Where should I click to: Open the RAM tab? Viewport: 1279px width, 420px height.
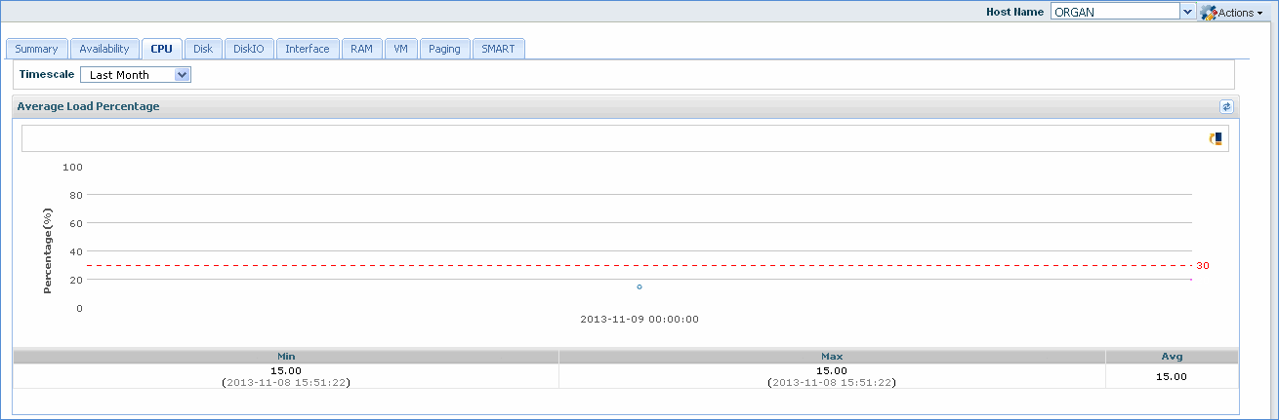[361, 49]
